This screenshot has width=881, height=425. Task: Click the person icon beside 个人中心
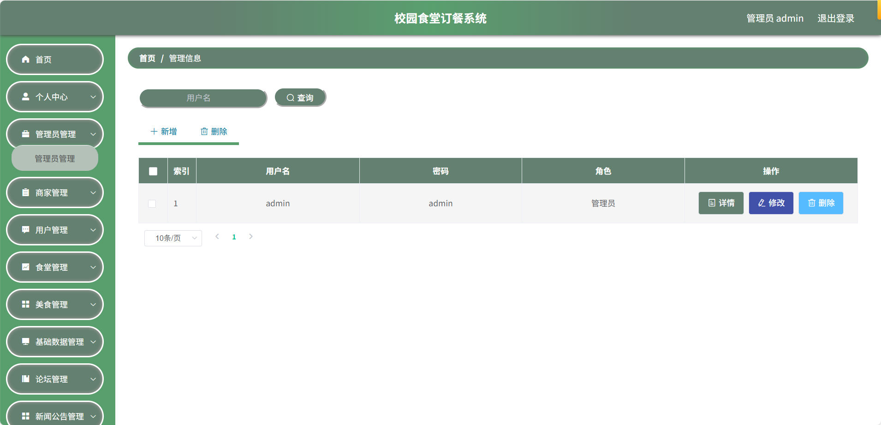26,97
